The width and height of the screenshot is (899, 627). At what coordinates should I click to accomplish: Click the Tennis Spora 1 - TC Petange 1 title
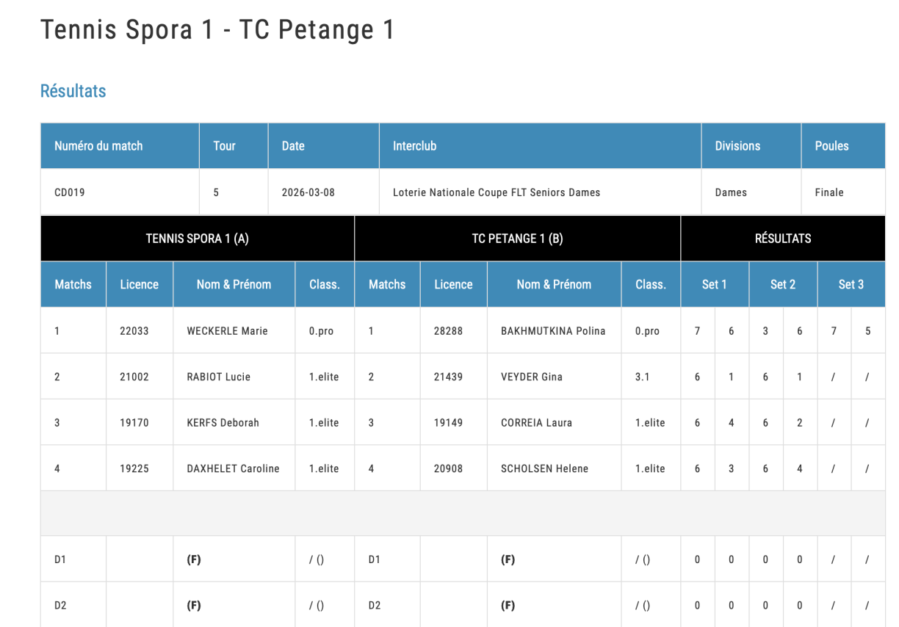coord(217,30)
